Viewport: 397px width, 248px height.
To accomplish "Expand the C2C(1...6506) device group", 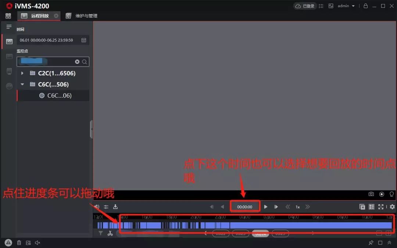I will pos(22,73).
